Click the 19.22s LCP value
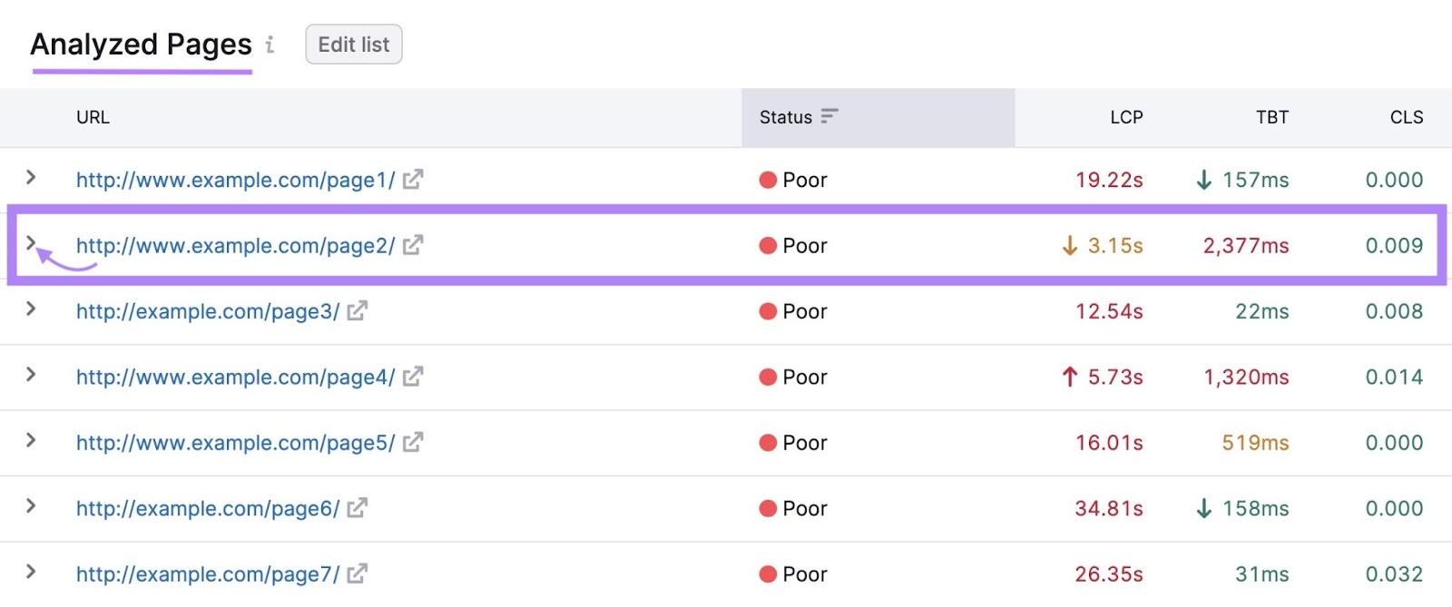 point(1109,180)
